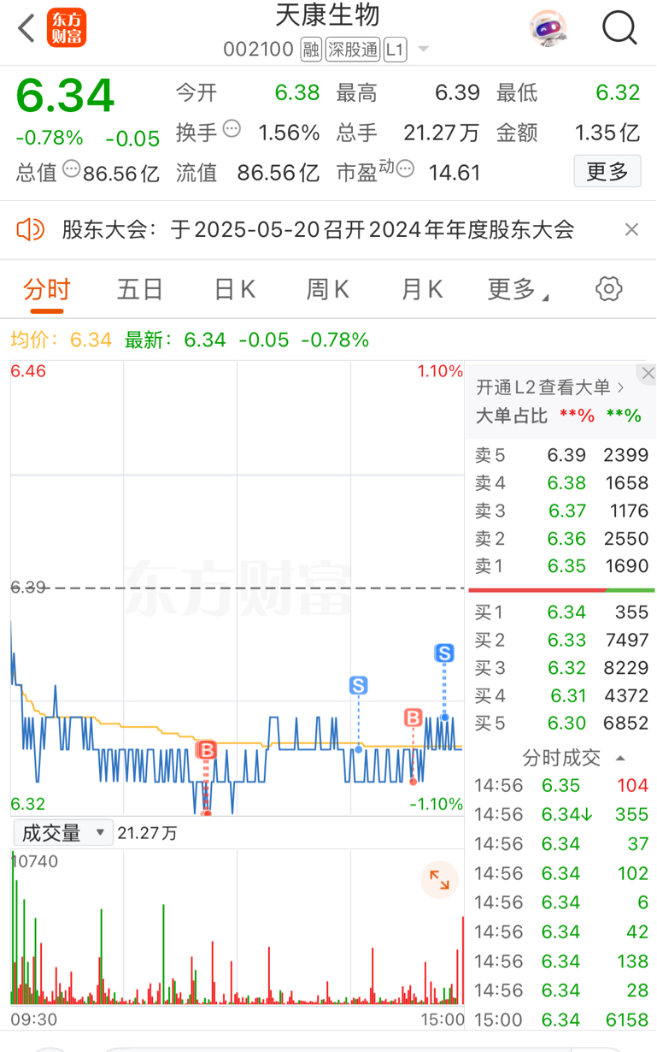The image size is (657, 1052).
Task: Tap the tallest S sell marker
Action: [x=444, y=653]
